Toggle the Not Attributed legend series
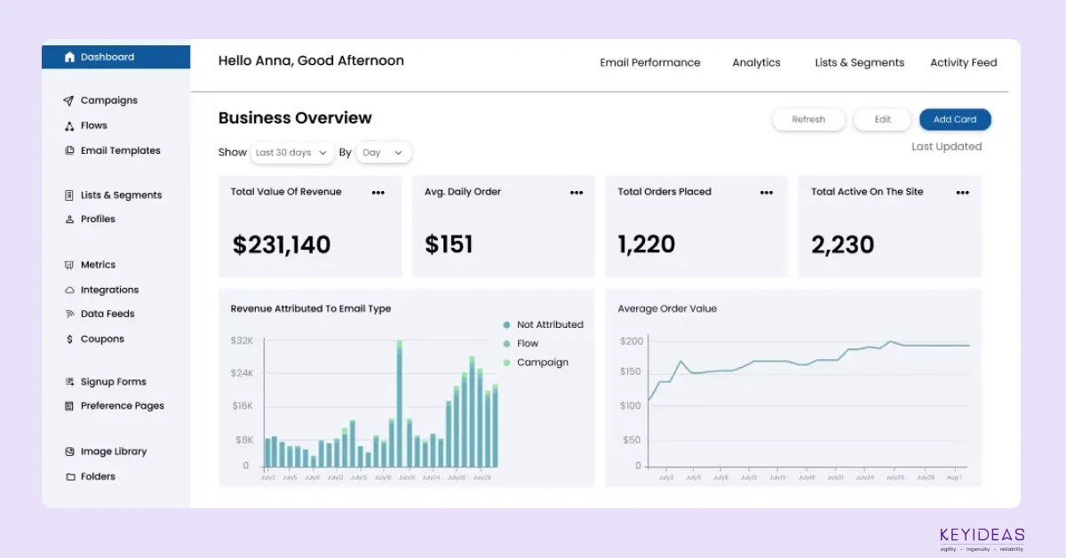The width and height of the screenshot is (1066, 558). [542, 325]
